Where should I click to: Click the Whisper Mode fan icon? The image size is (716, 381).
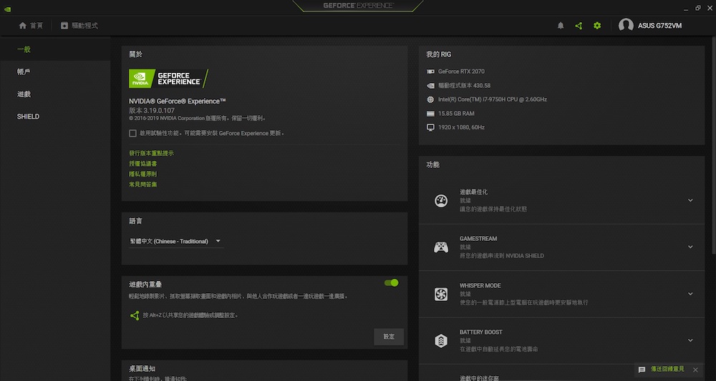pos(441,294)
